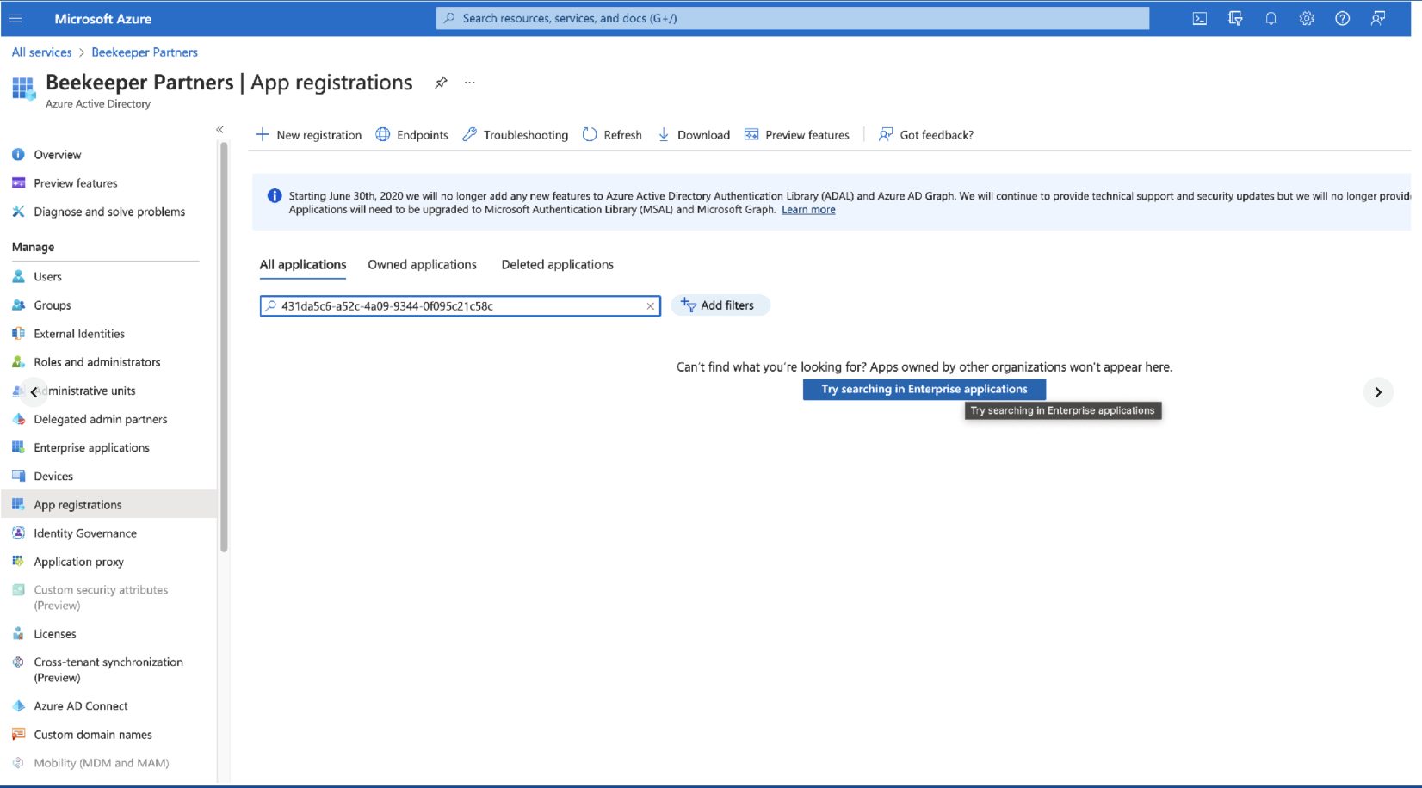Open App registrations in the sidebar
Viewport: 1422px width, 788px height.
coord(77,504)
